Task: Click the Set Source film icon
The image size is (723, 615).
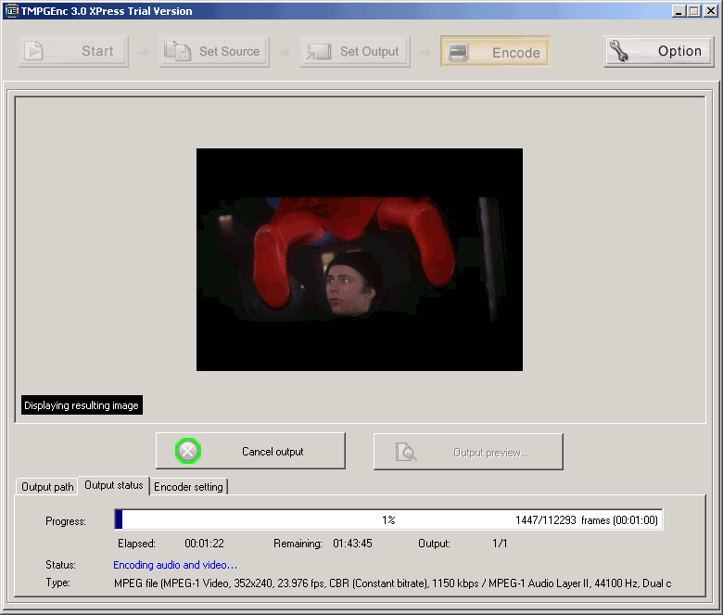Action: pos(177,52)
